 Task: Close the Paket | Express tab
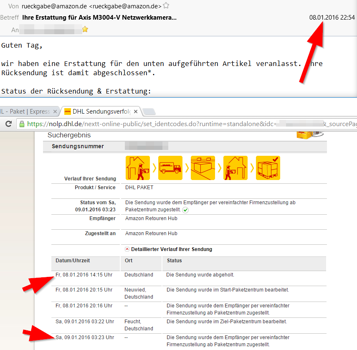[55, 112]
